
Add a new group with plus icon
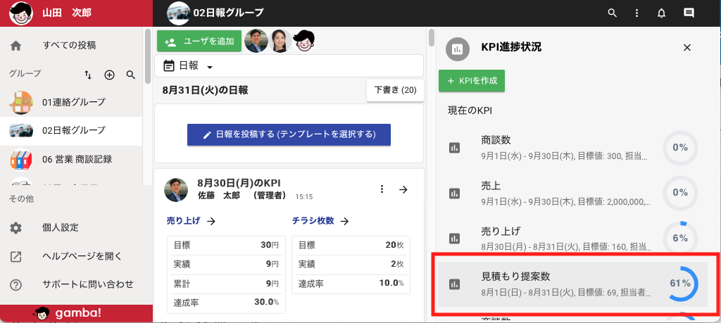coord(109,75)
